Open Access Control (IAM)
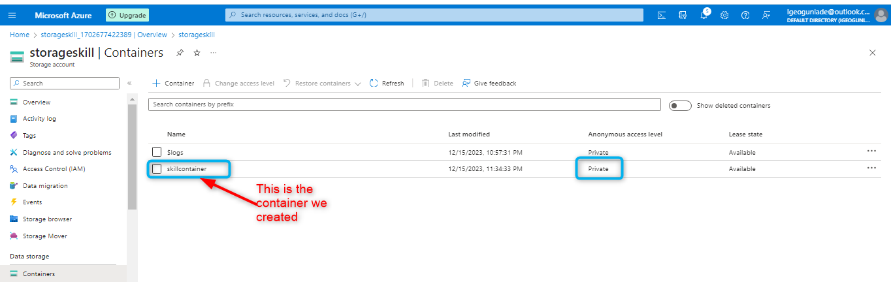 click(x=54, y=169)
